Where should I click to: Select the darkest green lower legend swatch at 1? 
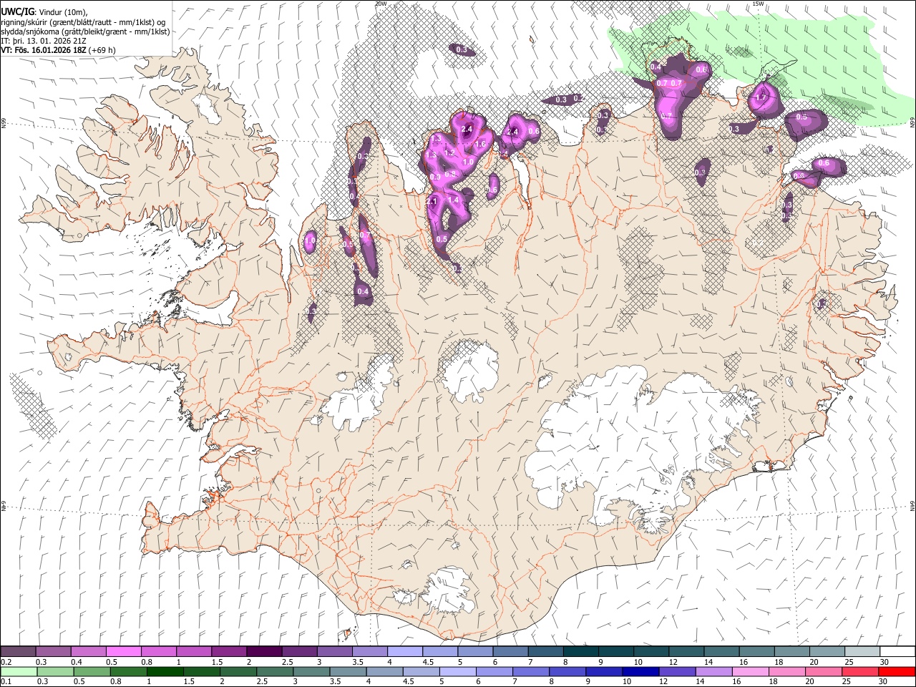click(164, 671)
